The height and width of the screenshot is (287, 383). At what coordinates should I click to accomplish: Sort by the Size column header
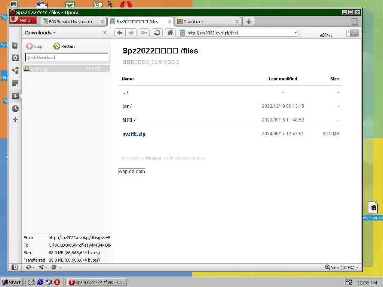334,79
